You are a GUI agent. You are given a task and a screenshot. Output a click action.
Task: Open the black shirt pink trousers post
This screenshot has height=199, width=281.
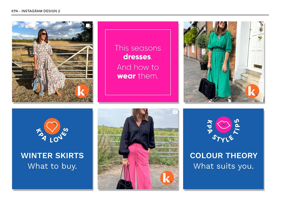click(x=138, y=149)
